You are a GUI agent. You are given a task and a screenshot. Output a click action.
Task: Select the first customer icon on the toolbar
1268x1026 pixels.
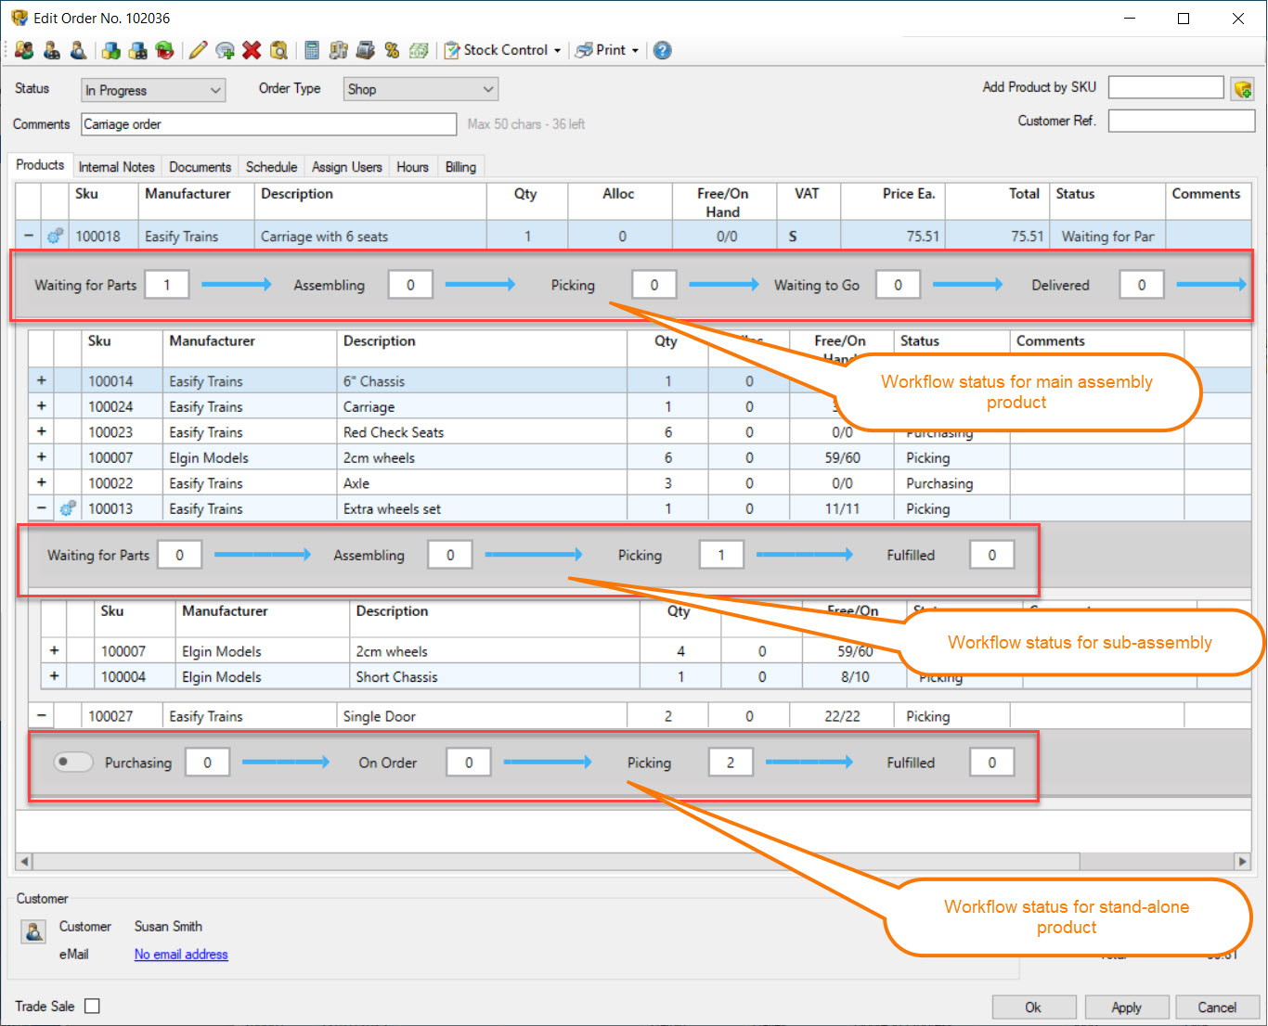(x=24, y=50)
